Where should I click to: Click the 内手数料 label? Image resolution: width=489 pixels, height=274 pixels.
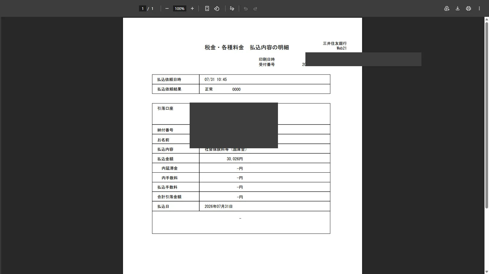tap(170, 178)
